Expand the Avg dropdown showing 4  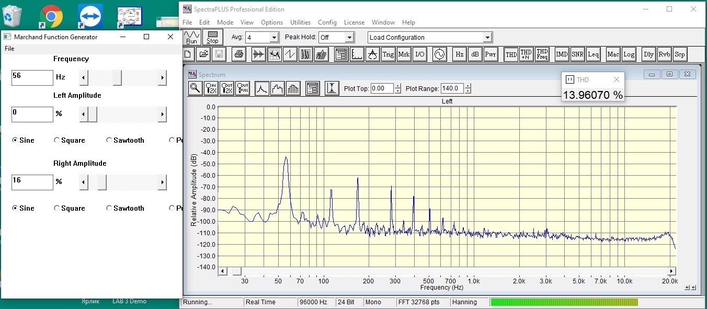tap(274, 38)
